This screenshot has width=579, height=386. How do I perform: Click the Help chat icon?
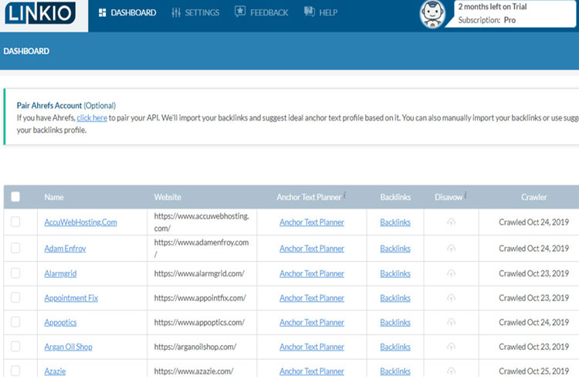click(x=310, y=12)
